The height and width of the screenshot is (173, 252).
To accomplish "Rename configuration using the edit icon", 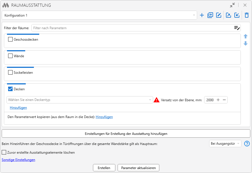I will click(219, 15).
